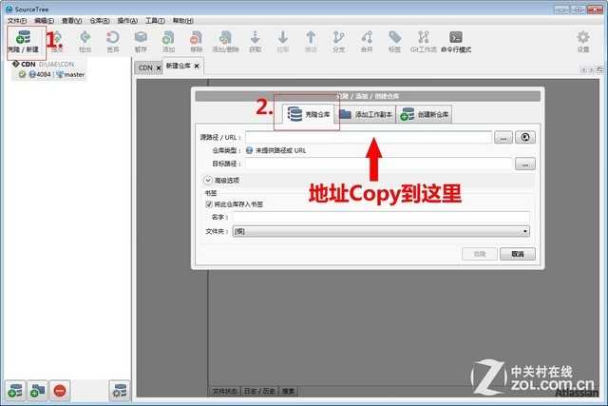
Task: Click the add folder icon in bottom bookmark bar
Action: tap(37, 390)
